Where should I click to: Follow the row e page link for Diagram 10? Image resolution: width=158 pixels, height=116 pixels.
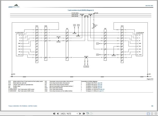click(x=102, y=89)
